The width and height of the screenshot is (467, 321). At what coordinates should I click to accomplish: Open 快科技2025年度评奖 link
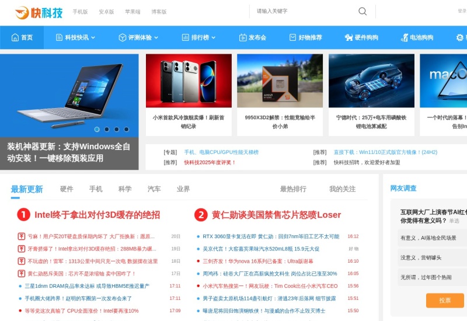[x=210, y=163]
